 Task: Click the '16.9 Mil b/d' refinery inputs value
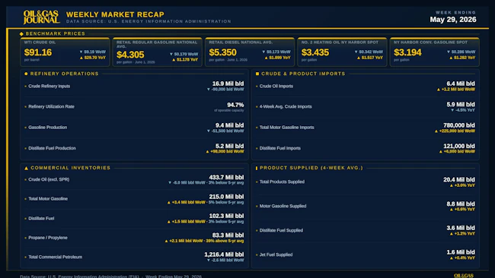pyautogui.click(x=228, y=84)
